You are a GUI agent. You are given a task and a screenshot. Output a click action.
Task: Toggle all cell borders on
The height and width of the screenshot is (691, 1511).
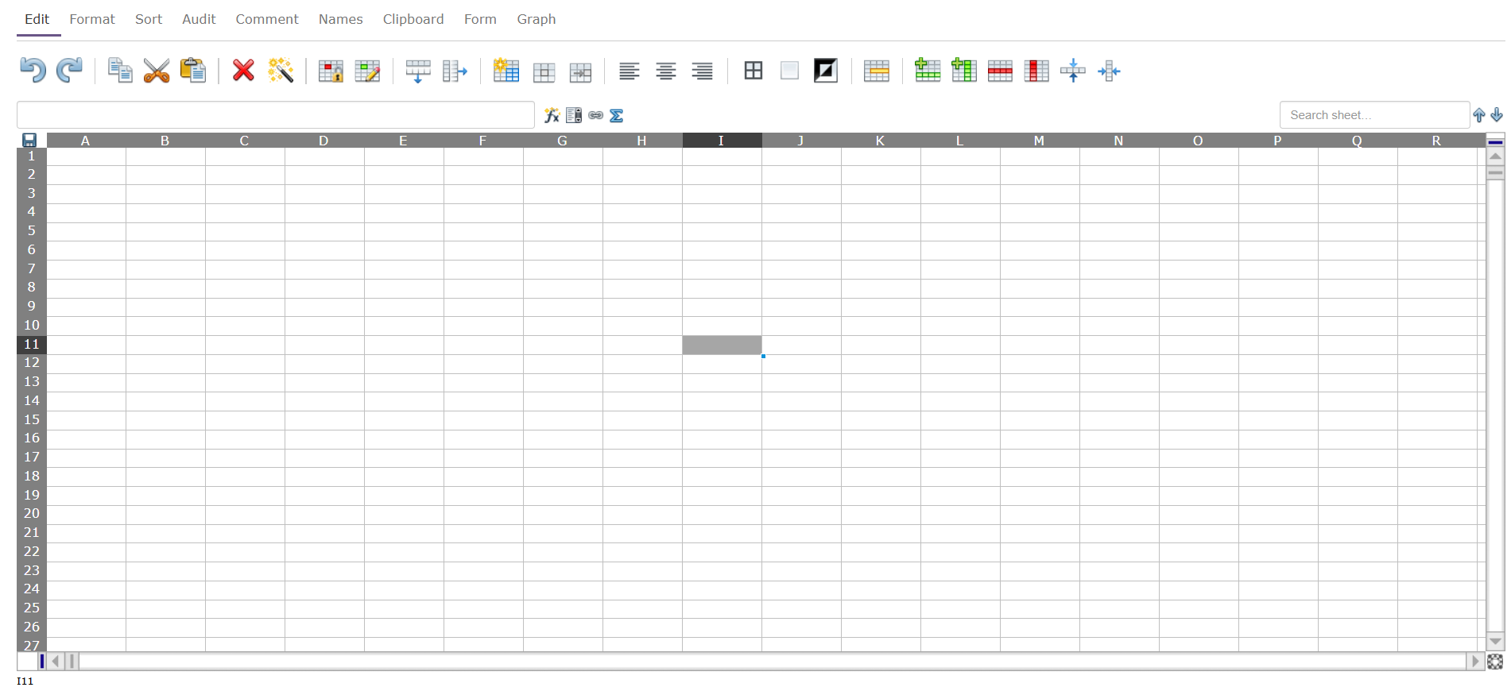click(x=753, y=71)
